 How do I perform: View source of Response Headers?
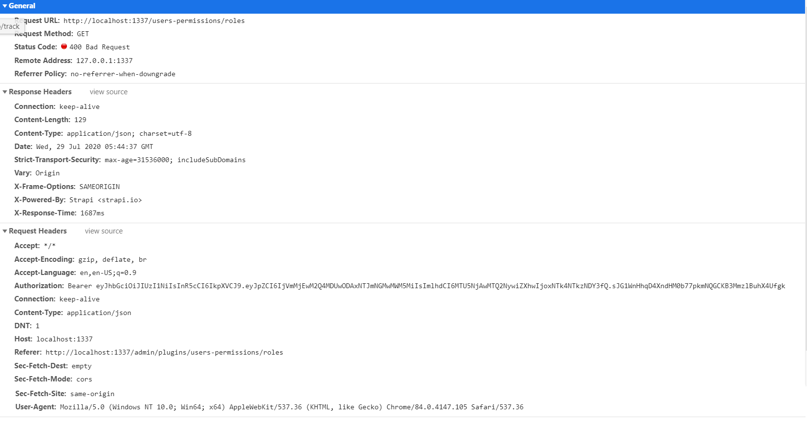coord(109,92)
